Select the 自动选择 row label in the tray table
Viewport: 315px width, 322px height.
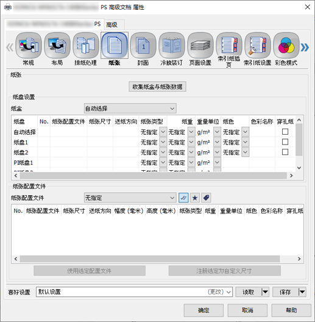coord(24,132)
